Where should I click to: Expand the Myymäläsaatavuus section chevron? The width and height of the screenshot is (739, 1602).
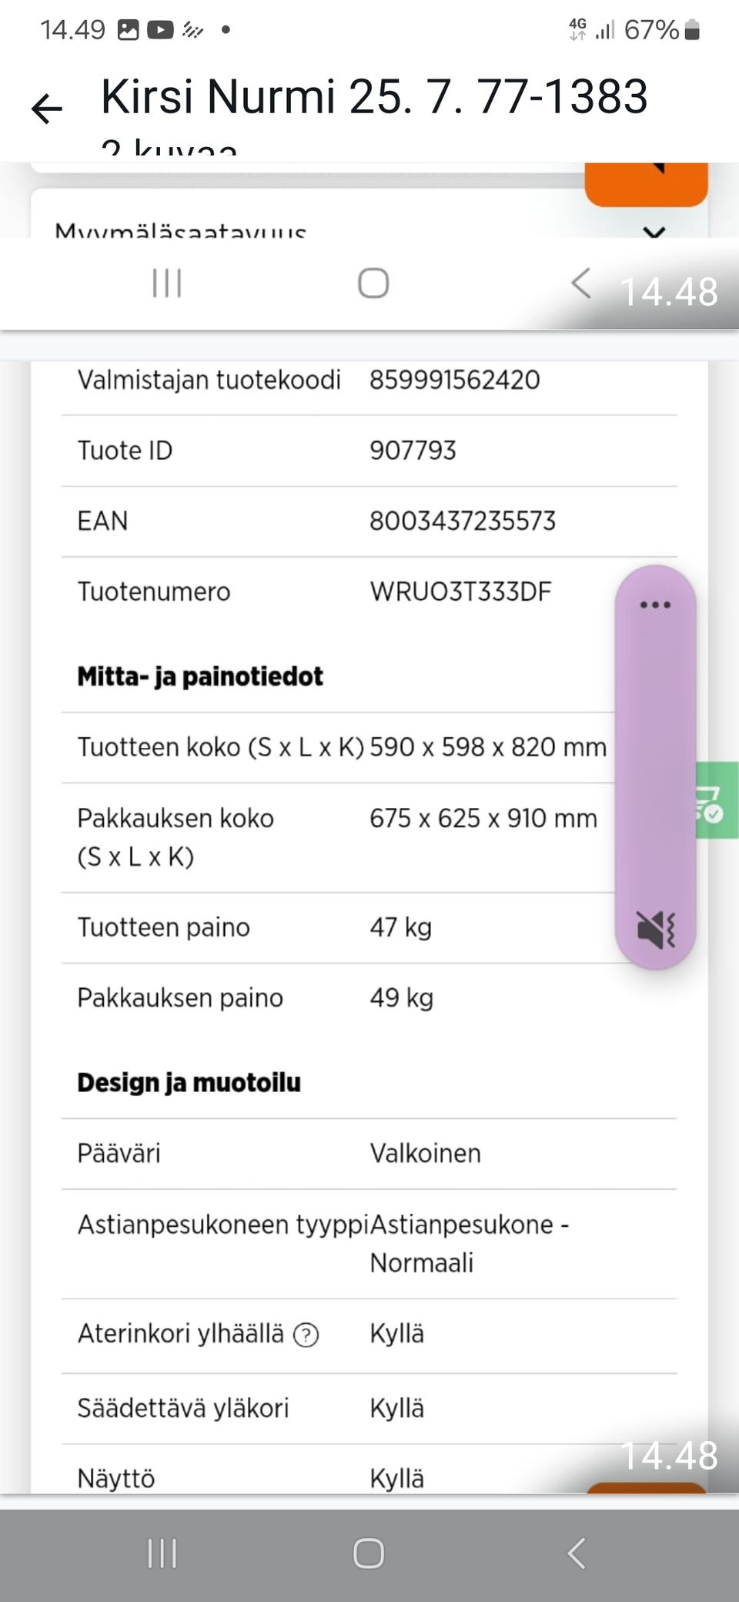654,231
